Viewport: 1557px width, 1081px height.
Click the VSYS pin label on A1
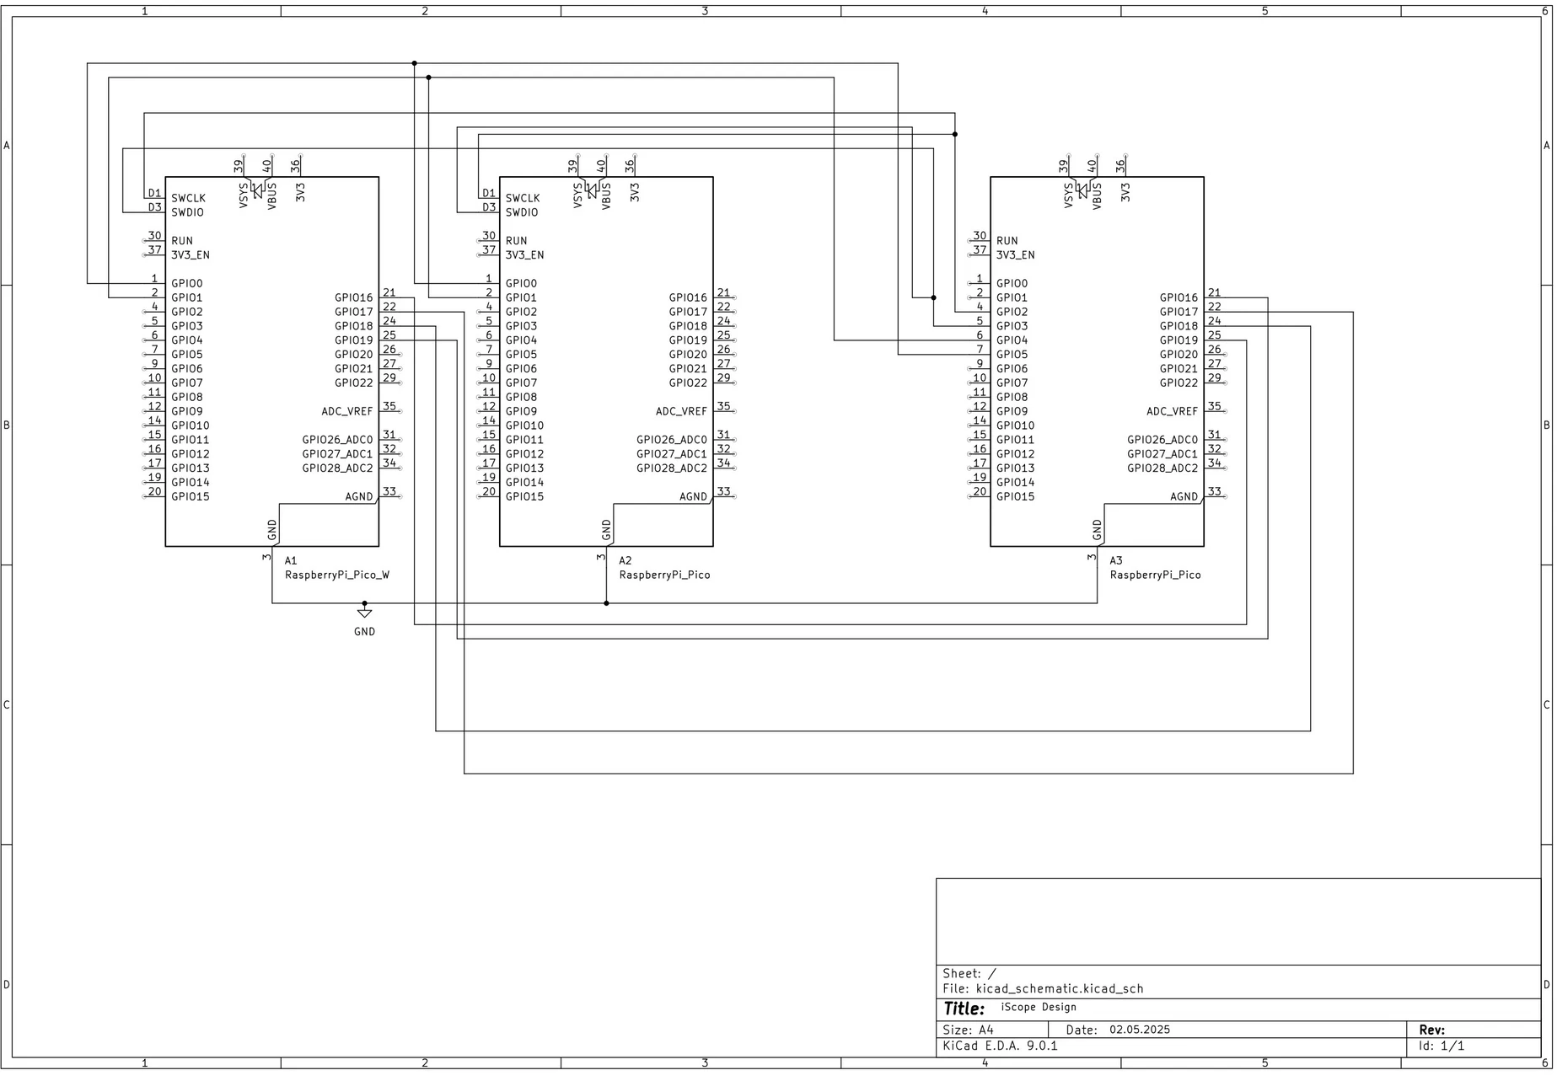click(x=244, y=195)
